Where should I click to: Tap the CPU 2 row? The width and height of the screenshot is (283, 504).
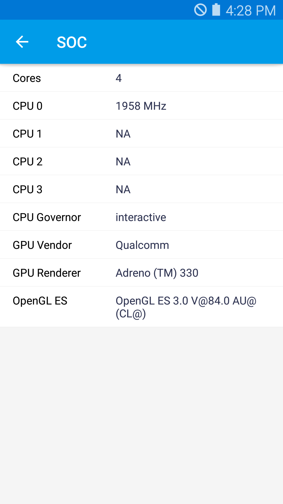(x=141, y=161)
